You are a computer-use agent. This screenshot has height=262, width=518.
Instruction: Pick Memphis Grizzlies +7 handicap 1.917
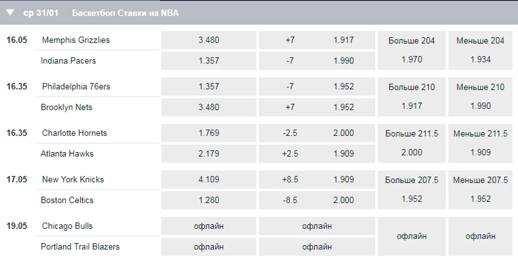click(x=316, y=40)
